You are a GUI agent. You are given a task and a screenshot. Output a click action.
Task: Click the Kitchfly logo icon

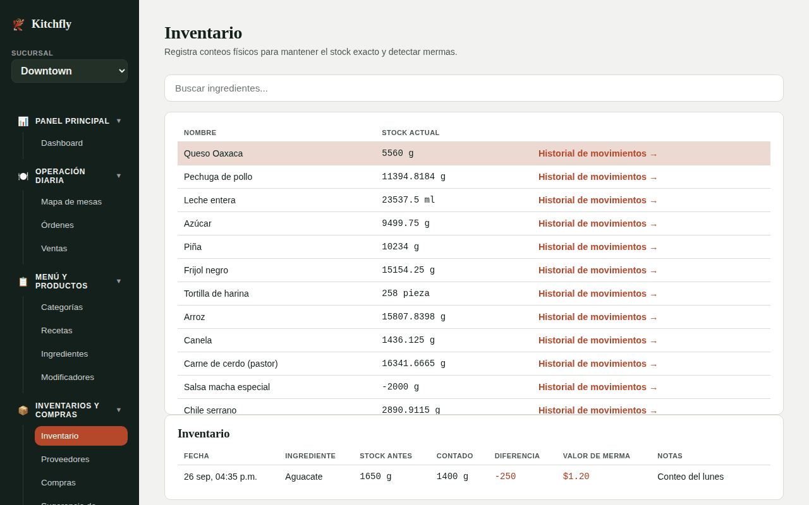tap(18, 24)
